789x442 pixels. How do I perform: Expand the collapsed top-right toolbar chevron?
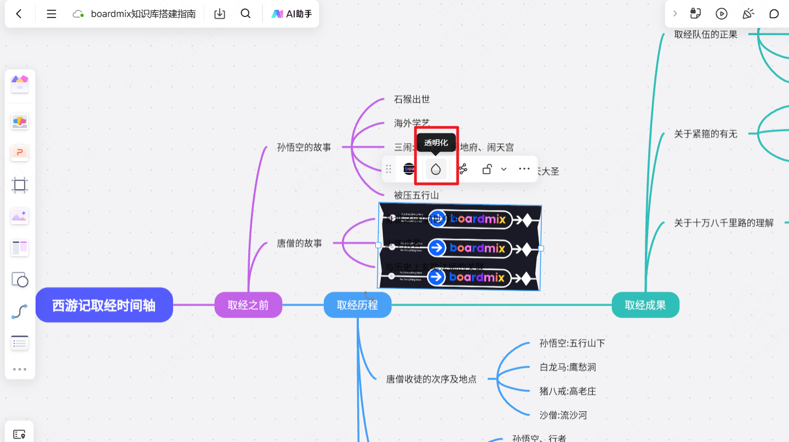click(x=675, y=14)
